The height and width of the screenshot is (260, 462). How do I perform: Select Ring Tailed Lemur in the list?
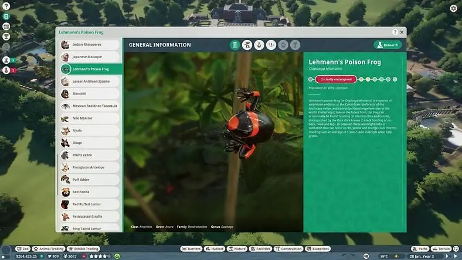pyautogui.click(x=90, y=228)
